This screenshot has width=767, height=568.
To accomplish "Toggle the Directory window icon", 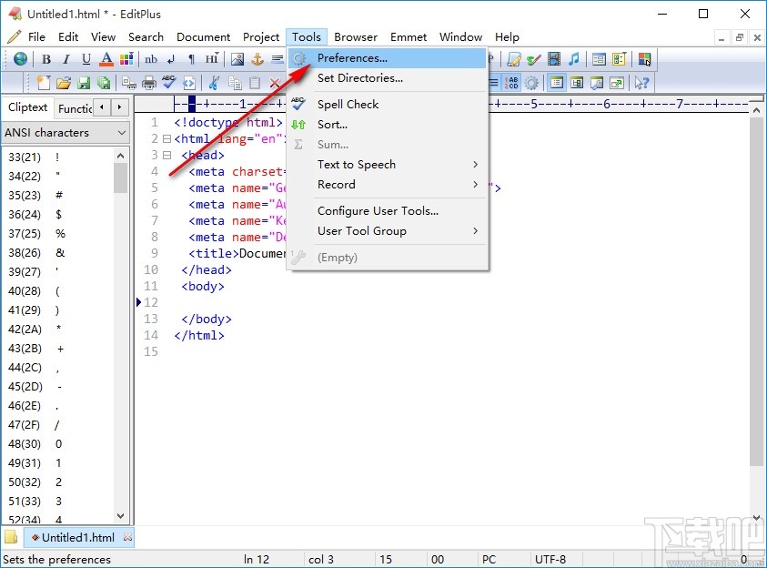I will point(577,83).
